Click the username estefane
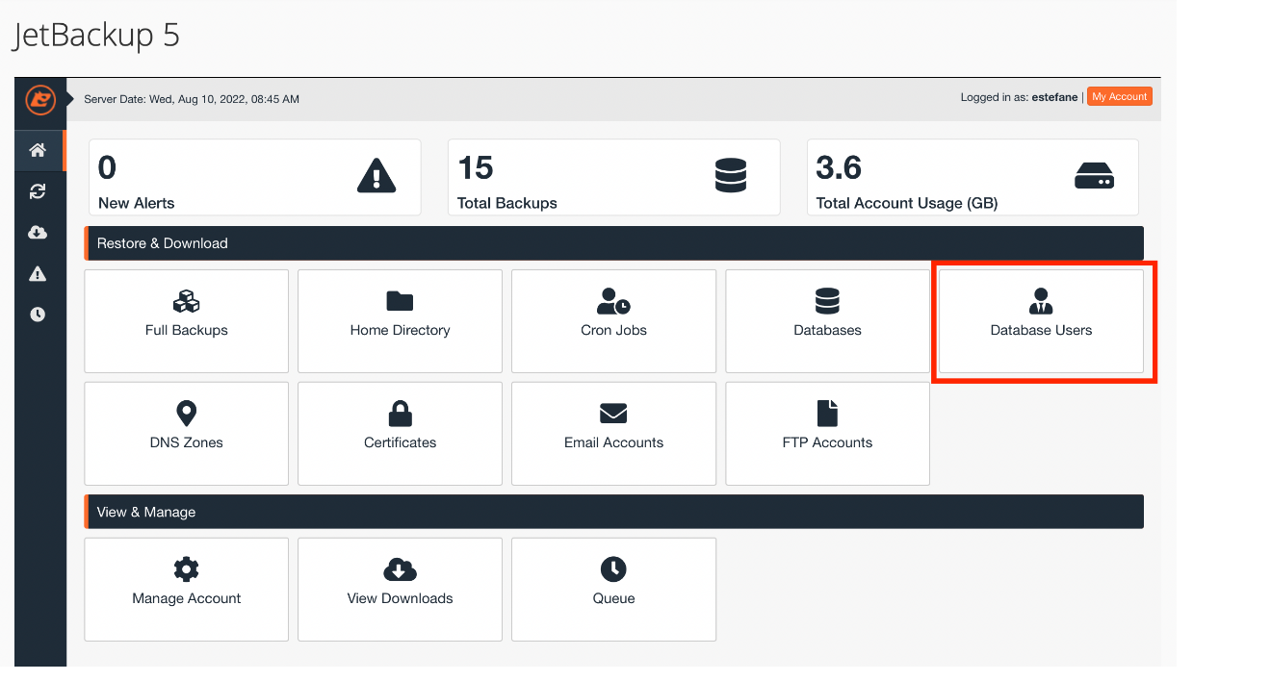Screen dimensions: 1271x681 tap(1053, 97)
